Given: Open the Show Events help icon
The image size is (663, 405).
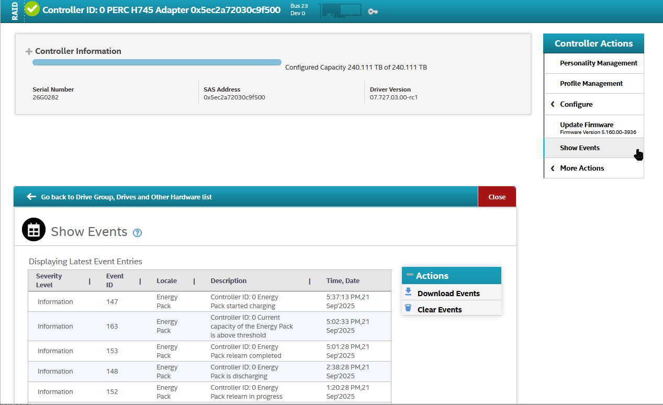Looking at the screenshot, I should (138, 233).
